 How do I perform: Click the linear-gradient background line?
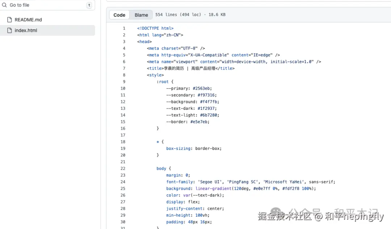point(241,189)
